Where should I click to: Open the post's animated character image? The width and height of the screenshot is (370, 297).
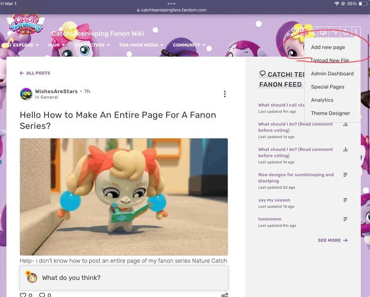(123, 197)
